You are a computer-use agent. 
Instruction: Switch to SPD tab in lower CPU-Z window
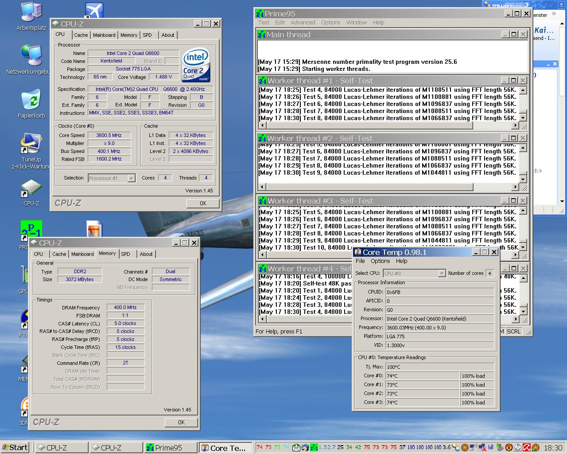[x=126, y=254]
